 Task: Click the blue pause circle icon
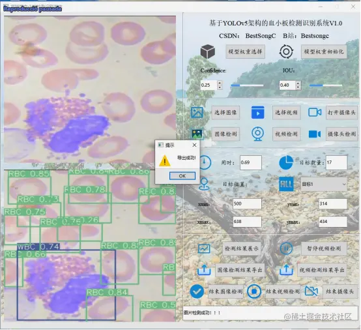286,248
